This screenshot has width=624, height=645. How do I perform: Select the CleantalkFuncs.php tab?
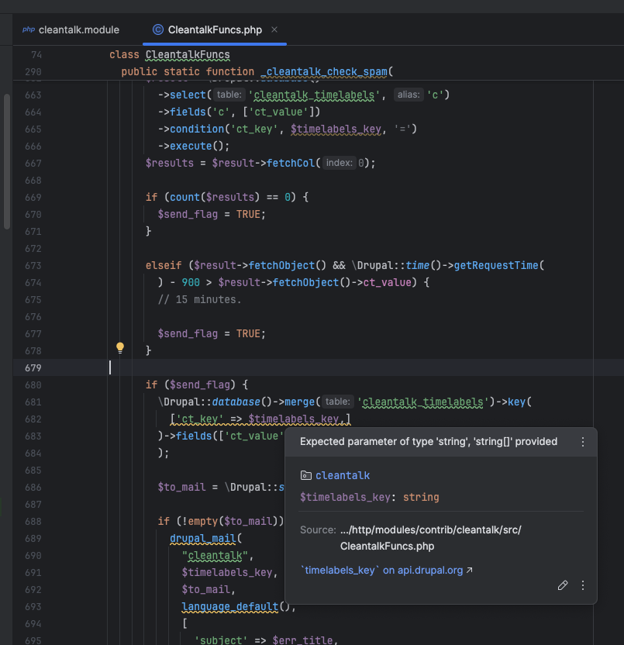coord(214,30)
